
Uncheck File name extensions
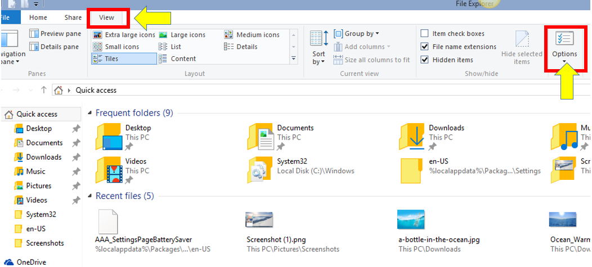pos(425,47)
